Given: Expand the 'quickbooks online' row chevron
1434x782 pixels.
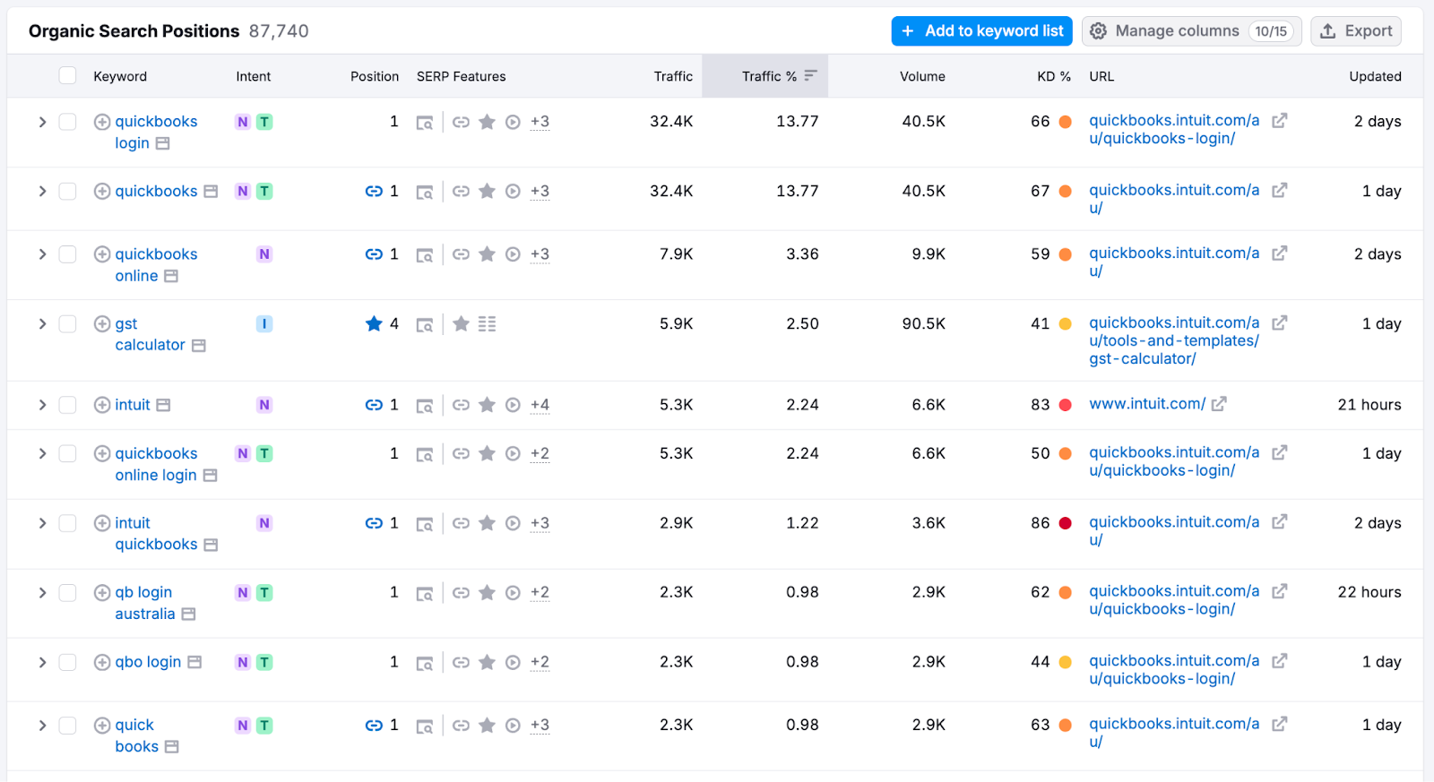Looking at the screenshot, I should [x=42, y=254].
